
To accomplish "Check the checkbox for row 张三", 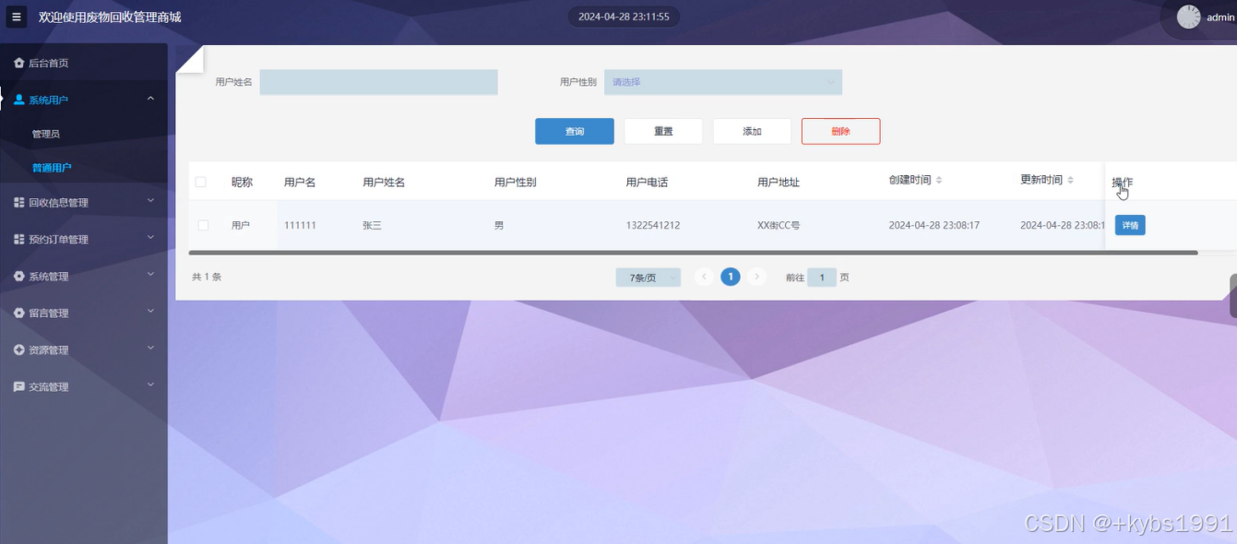I will pos(203,225).
